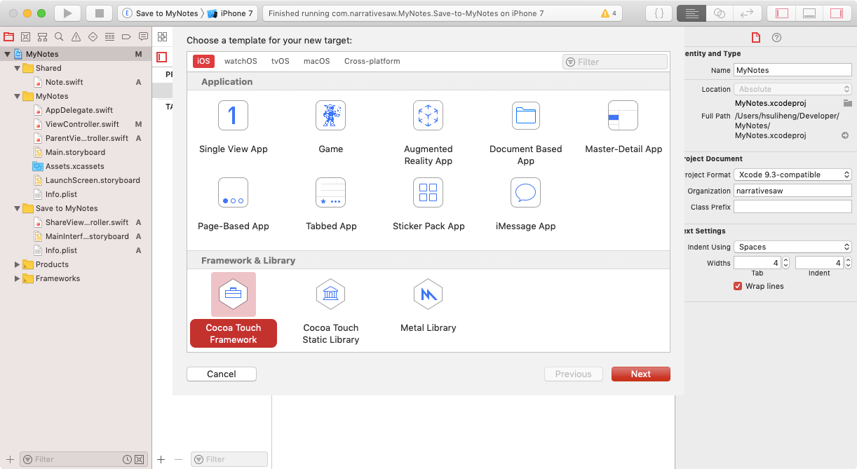Screen dimensions: 857x469
Task: Click the related items grid icon
Action: (x=162, y=36)
